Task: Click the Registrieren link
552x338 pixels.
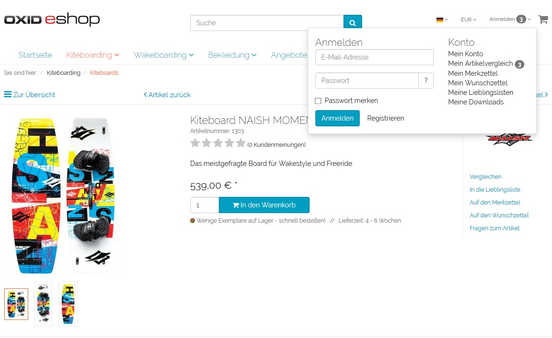Action: (x=385, y=118)
